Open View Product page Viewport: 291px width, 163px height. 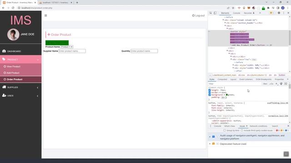[13, 67]
